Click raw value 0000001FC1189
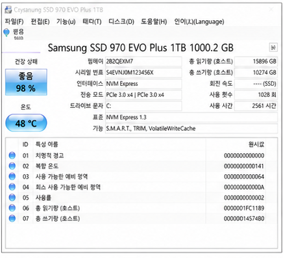This screenshot has height=258, width=283. (244, 208)
